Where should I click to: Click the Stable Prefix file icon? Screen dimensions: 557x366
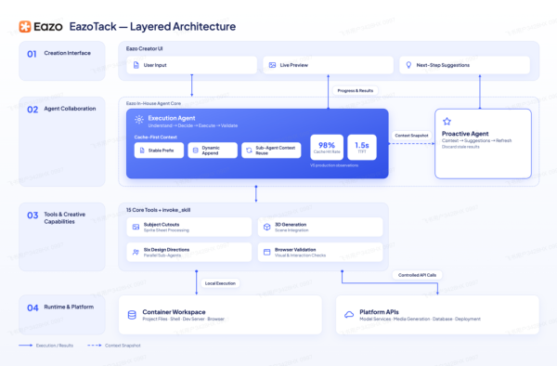(x=142, y=150)
